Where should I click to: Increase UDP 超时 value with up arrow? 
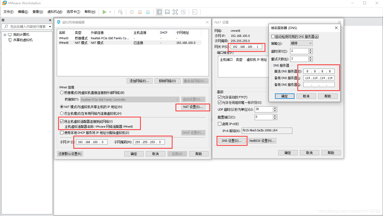pos(275,108)
